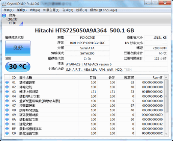Click the 屬性名稱 column header
Viewport: 173px width, 141px height.
point(48,77)
